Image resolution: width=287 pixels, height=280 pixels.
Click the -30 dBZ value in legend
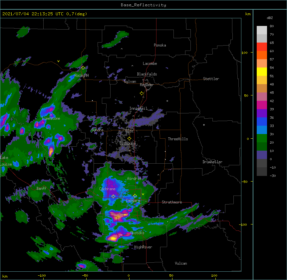[273, 176]
